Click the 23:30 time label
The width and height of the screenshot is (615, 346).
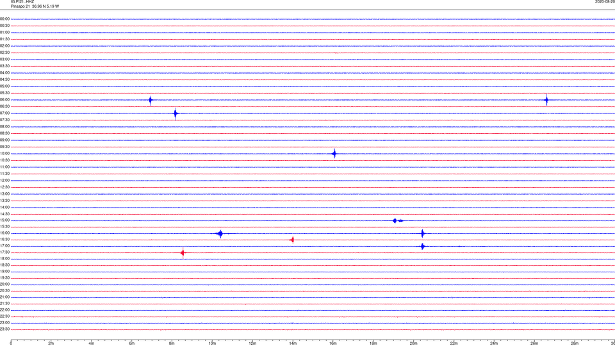tap(4, 329)
